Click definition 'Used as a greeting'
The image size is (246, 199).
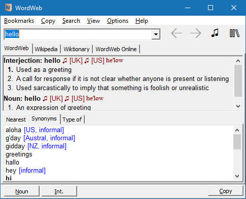point(44,70)
